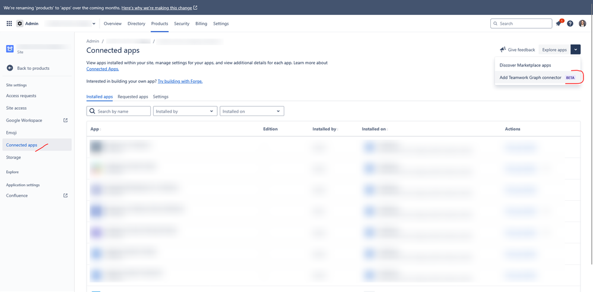593x292 pixels.
Task: Open the Connected Apps learn more link
Action: pos(103,69)
